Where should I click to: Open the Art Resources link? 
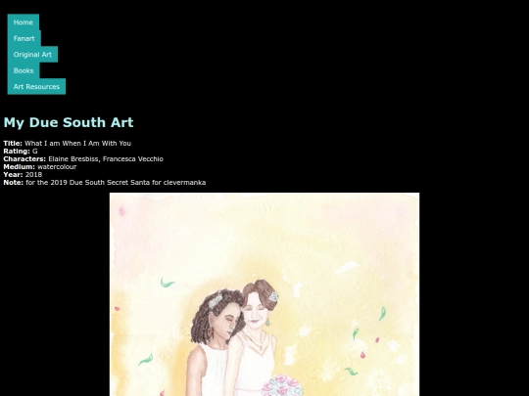tap(36, 87)
